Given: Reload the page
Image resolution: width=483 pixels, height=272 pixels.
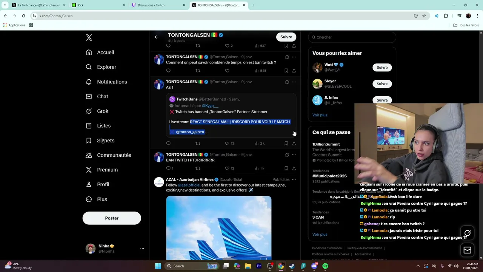Looking at the screenshot, I should pyautogui.click(x=23, y=16).
